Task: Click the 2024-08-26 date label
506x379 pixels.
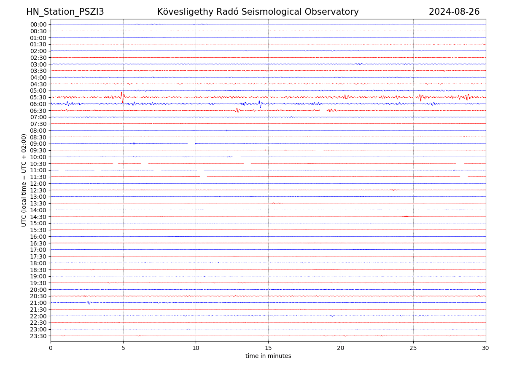Action: coord(454,12)
